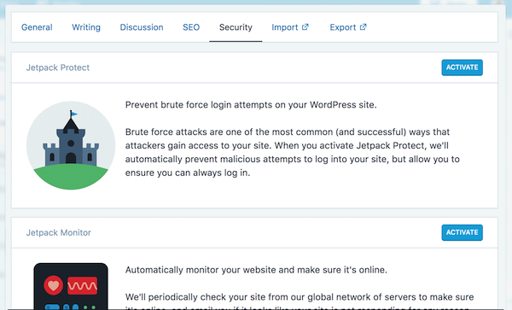Click 'Automatically monitor your website' text
The image size is (512, 310).
click(x=256, y=270)
